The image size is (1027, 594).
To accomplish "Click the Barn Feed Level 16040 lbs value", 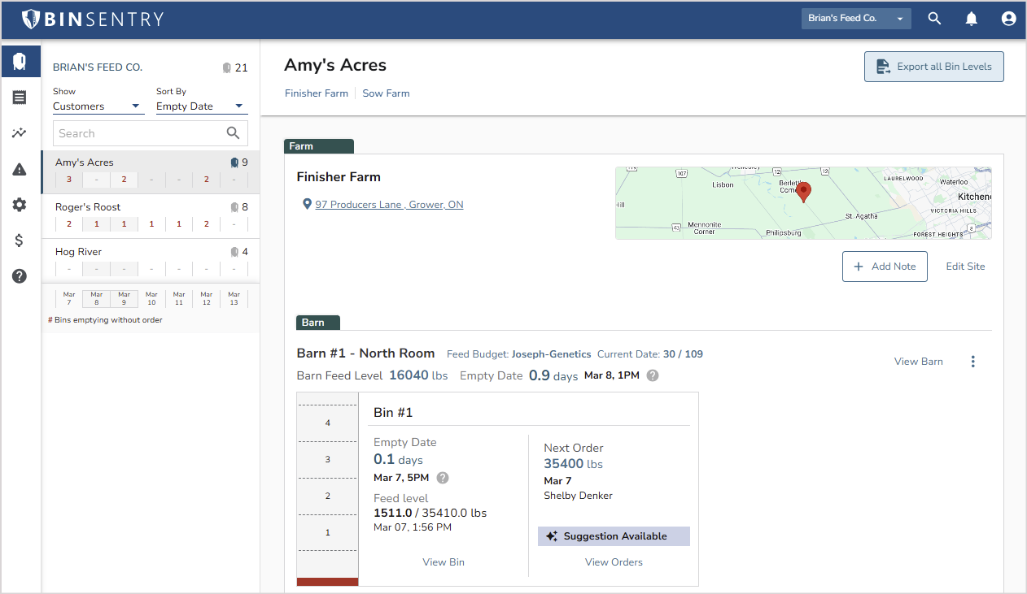I will (x=418, y=375).
